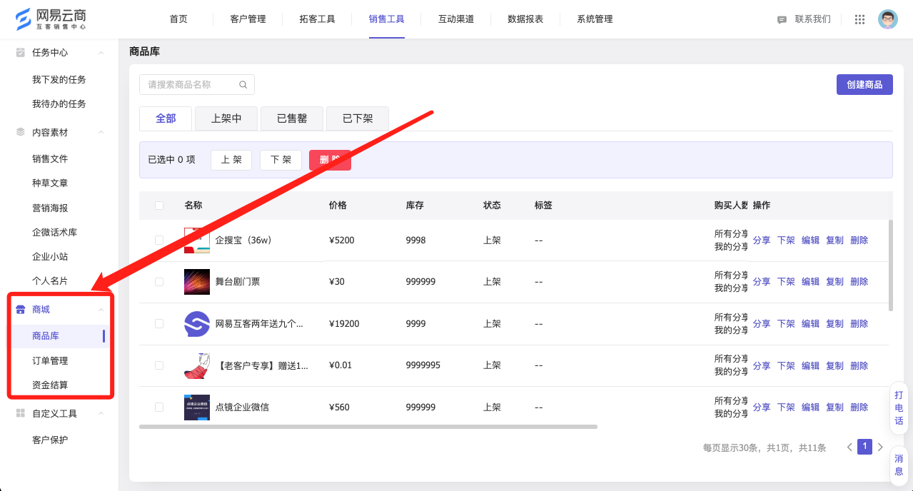Viewport: 913px width, 491px height.
Task: Click the 自定义工具 grid icon
Action: 21,413
